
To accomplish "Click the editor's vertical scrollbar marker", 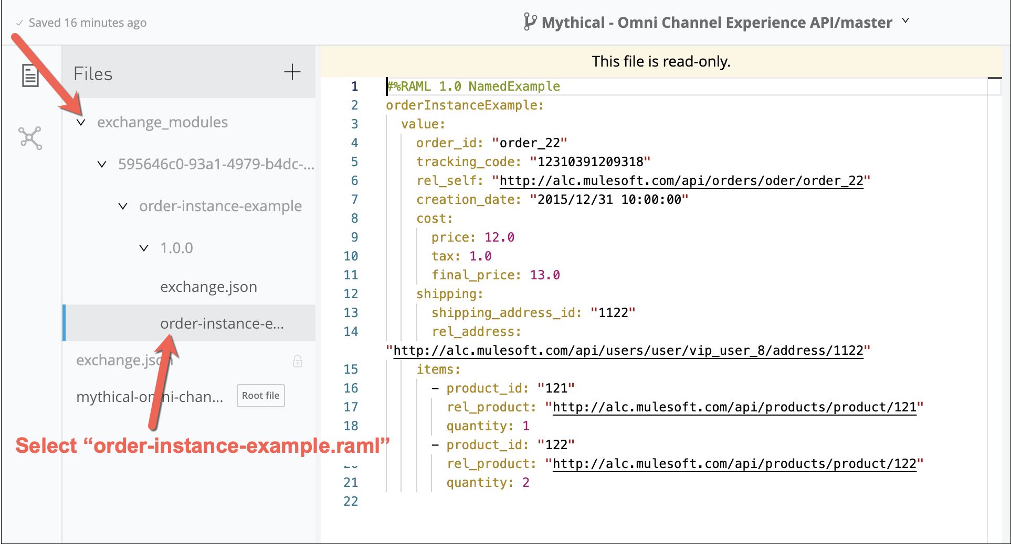I will pyautogui.click(x=994, y=79).
